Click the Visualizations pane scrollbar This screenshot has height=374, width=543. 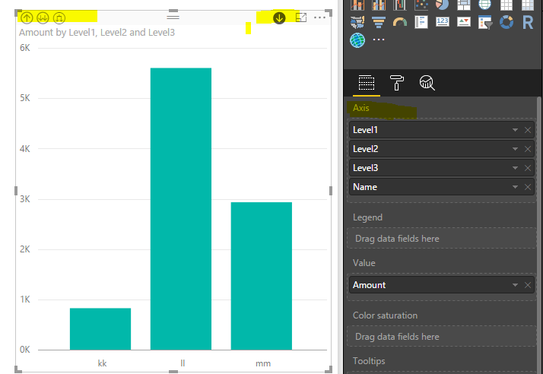coord(539,236)
